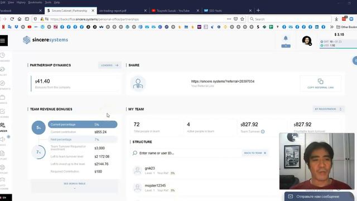Open the By Registration sort dropdown

tap(328, 109)
